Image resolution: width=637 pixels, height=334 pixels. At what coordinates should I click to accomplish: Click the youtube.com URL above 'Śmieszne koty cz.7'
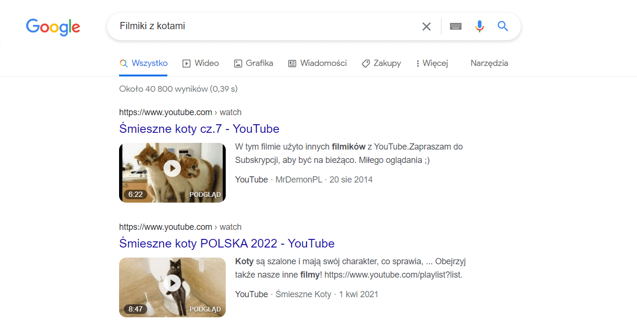pyautogui.click(x=180, y=112)
